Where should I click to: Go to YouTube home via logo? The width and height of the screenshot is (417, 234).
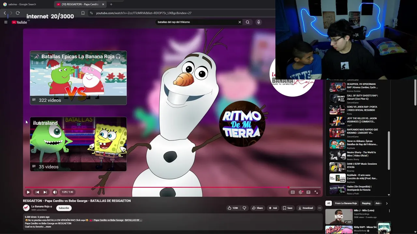coord(20,22)
